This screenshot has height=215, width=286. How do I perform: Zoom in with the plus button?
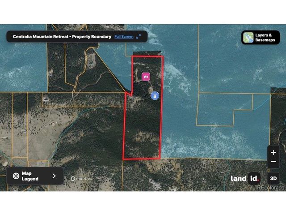point(273,152)
